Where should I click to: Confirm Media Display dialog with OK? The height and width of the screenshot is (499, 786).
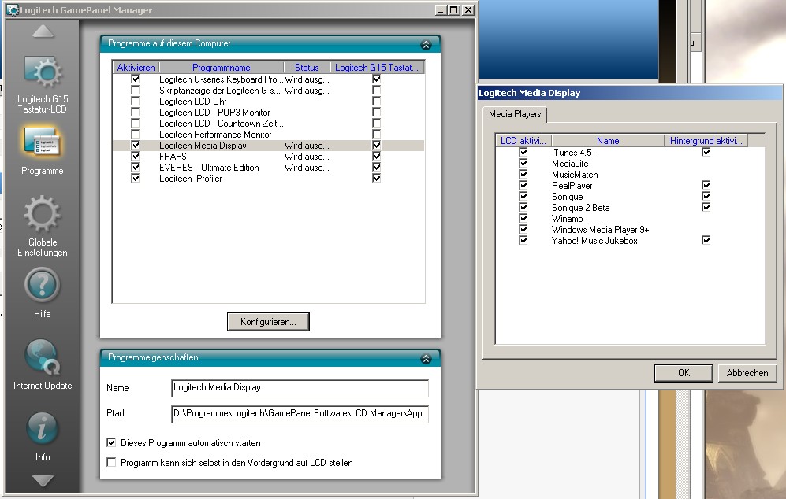684,373
